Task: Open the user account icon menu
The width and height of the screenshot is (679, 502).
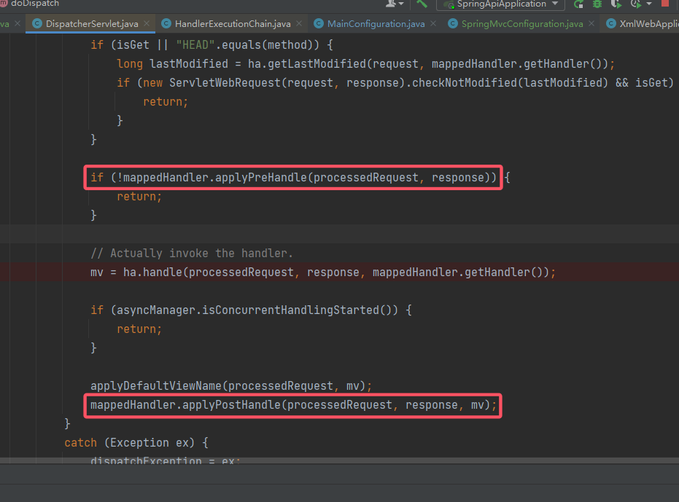Action: (x=391, y=4)
